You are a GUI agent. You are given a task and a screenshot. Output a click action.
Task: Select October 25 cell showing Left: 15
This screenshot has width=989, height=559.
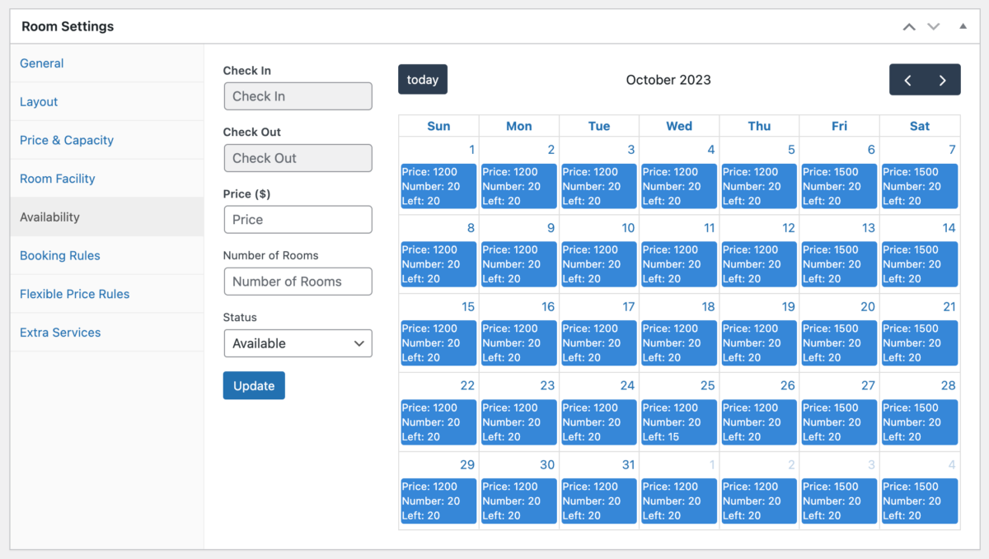coord(678,422)
